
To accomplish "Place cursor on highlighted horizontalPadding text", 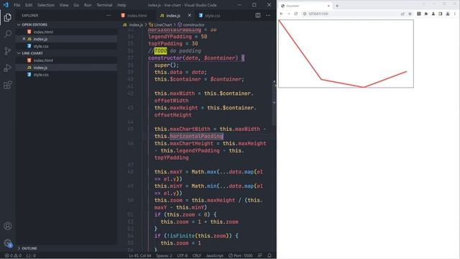I will 196,136.
